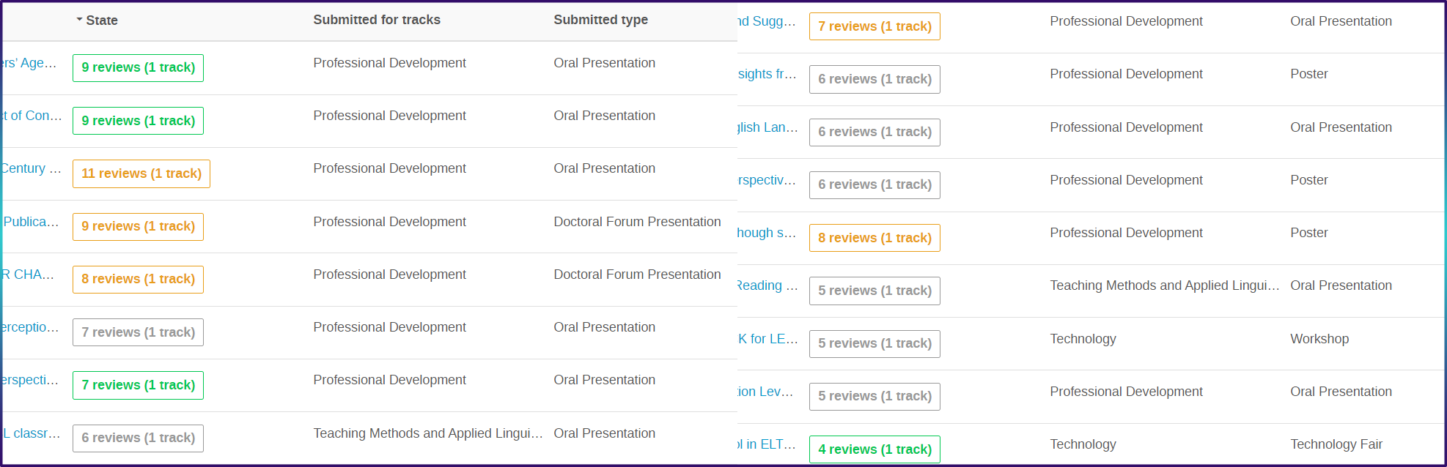Select Technology track in the Technology Fair row
Image resolution: width=1447 pixels, height=467 pixels.
(1083, 444)
